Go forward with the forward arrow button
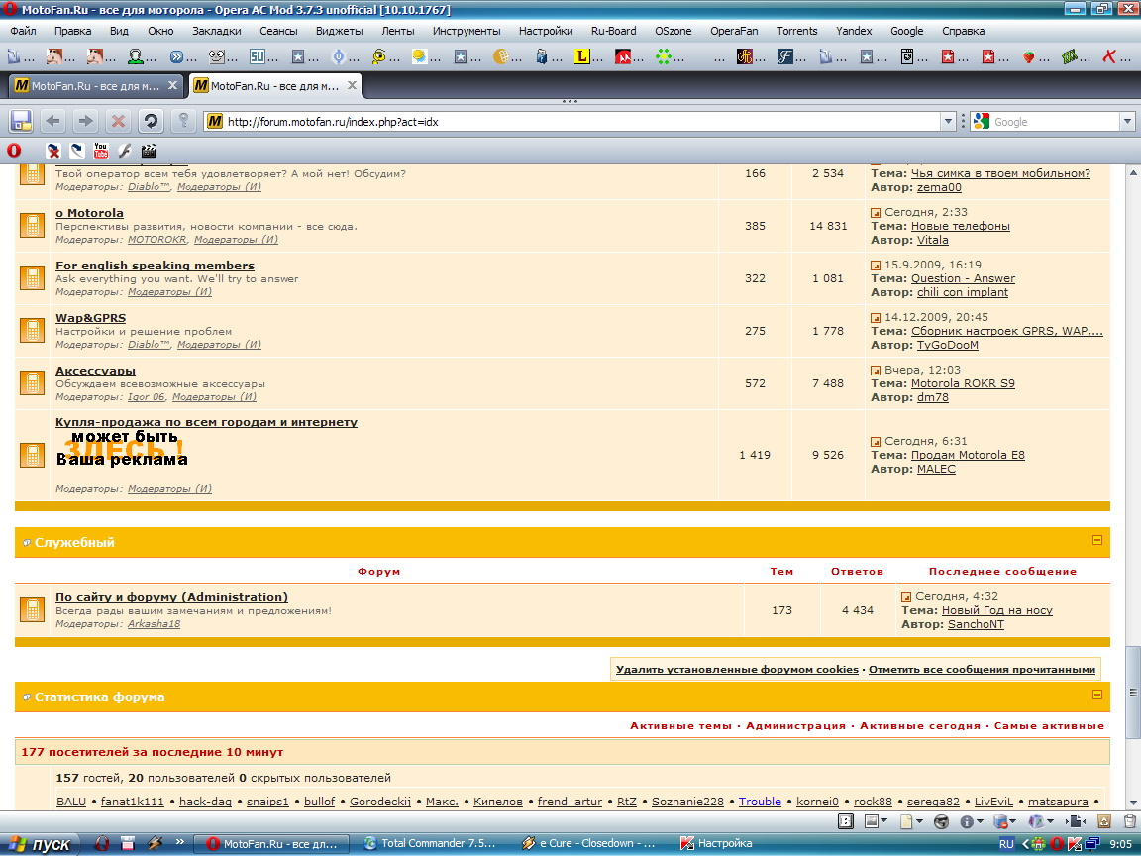This screenshot has height=856, width=1141. click(85, 121)
